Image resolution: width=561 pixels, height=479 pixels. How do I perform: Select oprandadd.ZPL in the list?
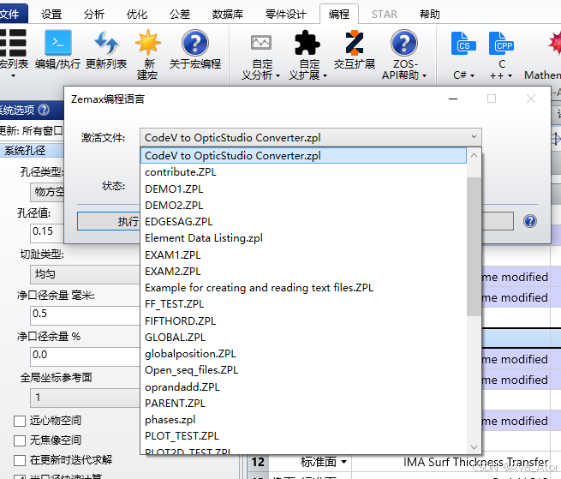click(x=303, y=387)
